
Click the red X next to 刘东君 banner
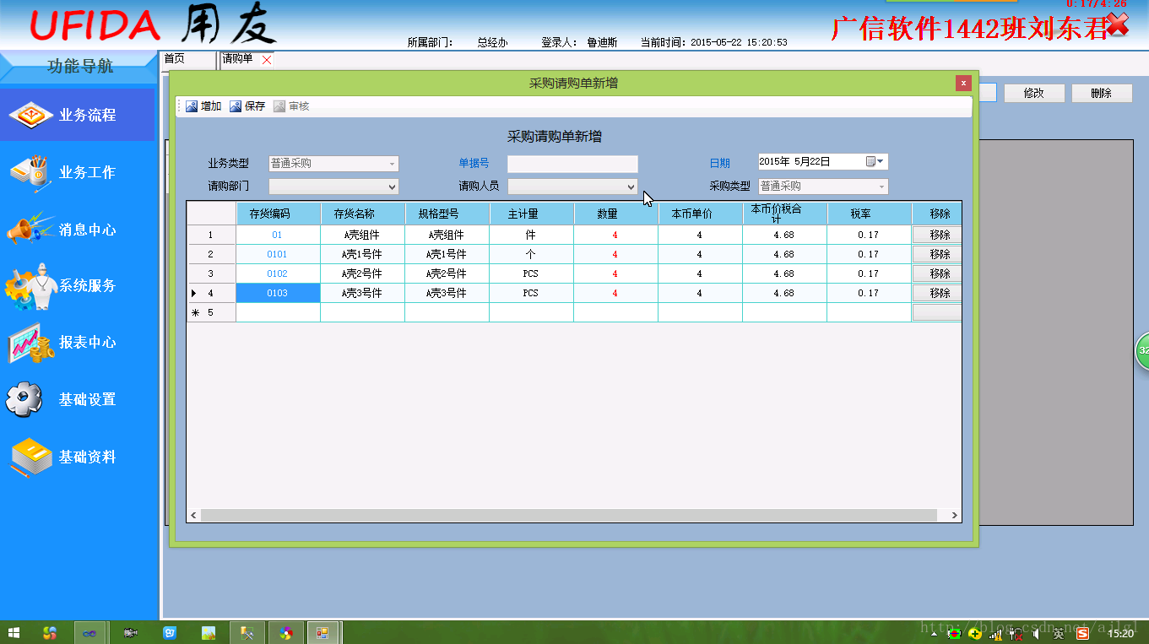[1117, 24]
